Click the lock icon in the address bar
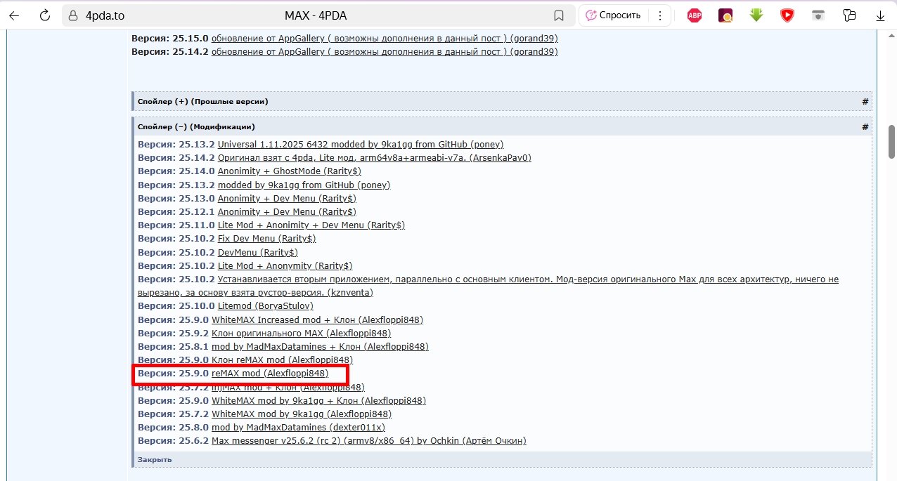This screenshot has height=481, width=897. point(72,15)
